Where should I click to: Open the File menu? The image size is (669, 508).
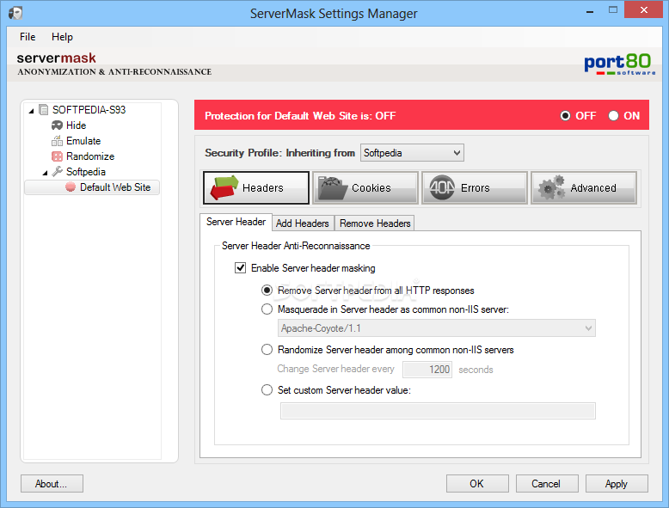tap(28, 37)
